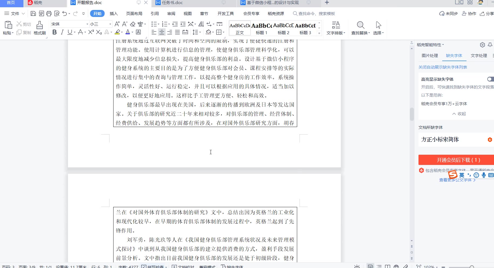The height and width of the screenshot is (268, 494).
Task: Select the Format Painter (格式刷) tool
Action: click(x=40, y=28)
